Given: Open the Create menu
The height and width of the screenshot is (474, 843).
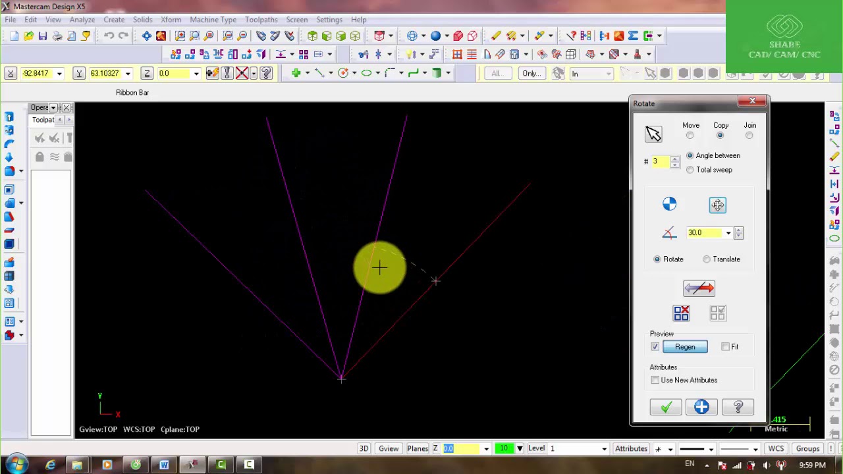Looking at the screenshot, I should click(x=114, y=20).
